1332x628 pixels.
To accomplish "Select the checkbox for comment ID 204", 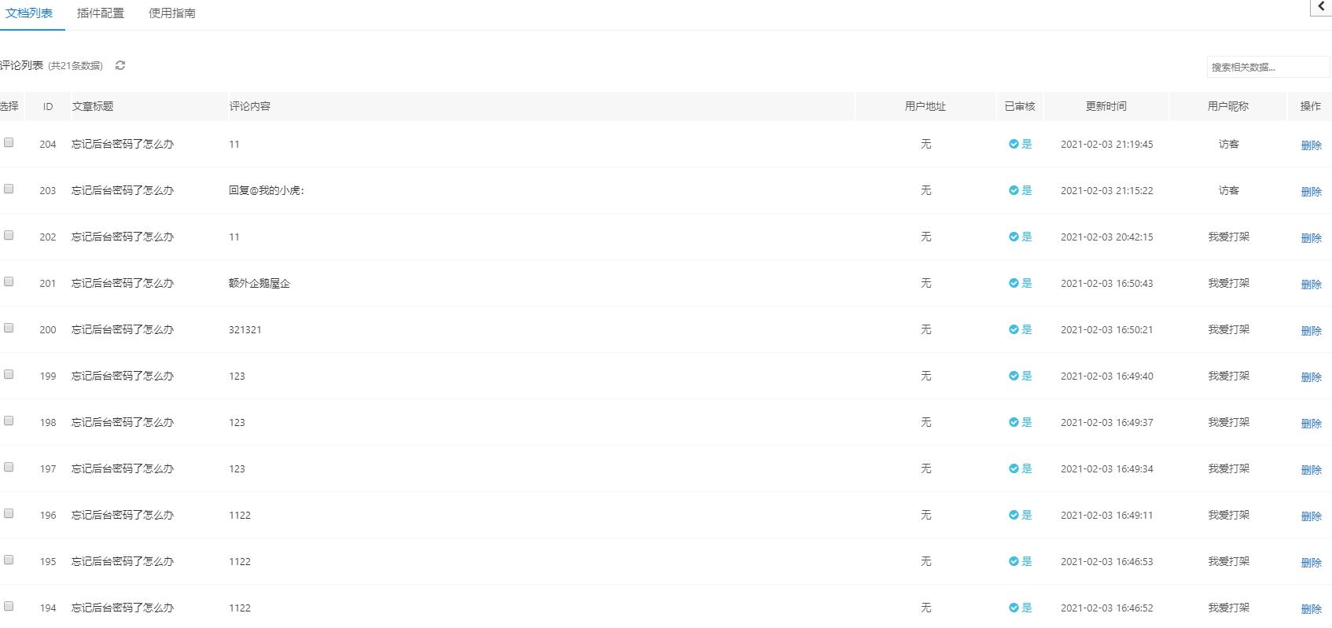I will pos(9,142).
